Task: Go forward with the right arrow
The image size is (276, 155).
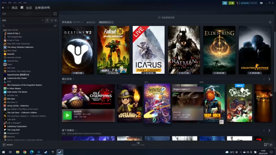Action: click(x=8, y=8)
